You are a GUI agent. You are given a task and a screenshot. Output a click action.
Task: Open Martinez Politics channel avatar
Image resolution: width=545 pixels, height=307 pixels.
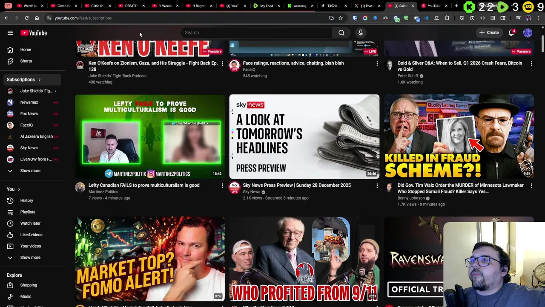80,188
